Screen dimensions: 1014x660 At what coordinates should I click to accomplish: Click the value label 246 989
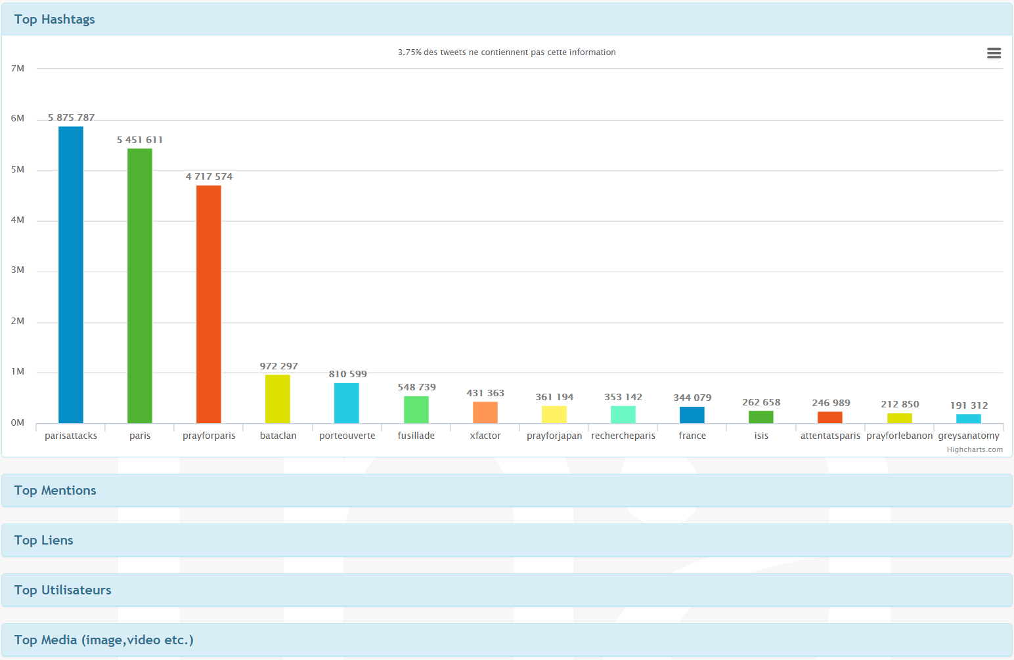[x=831, y=403]
